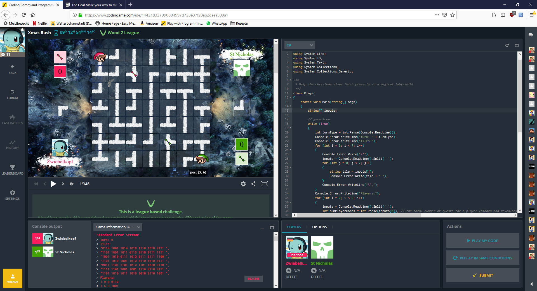Open a new browser tab

point(130,4)
